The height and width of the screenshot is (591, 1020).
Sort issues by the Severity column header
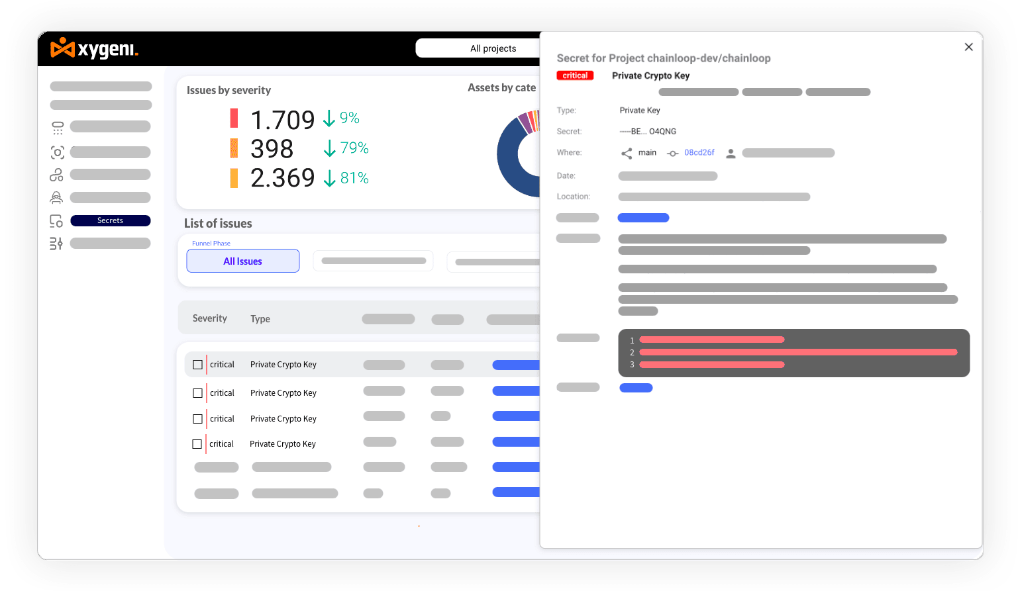click(210, 318)
